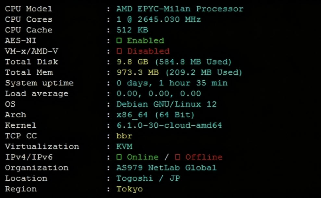Click the Debian GNU/Linux 12 text
Viewport: 321px width, 198px height.
[x=167, y=104]
